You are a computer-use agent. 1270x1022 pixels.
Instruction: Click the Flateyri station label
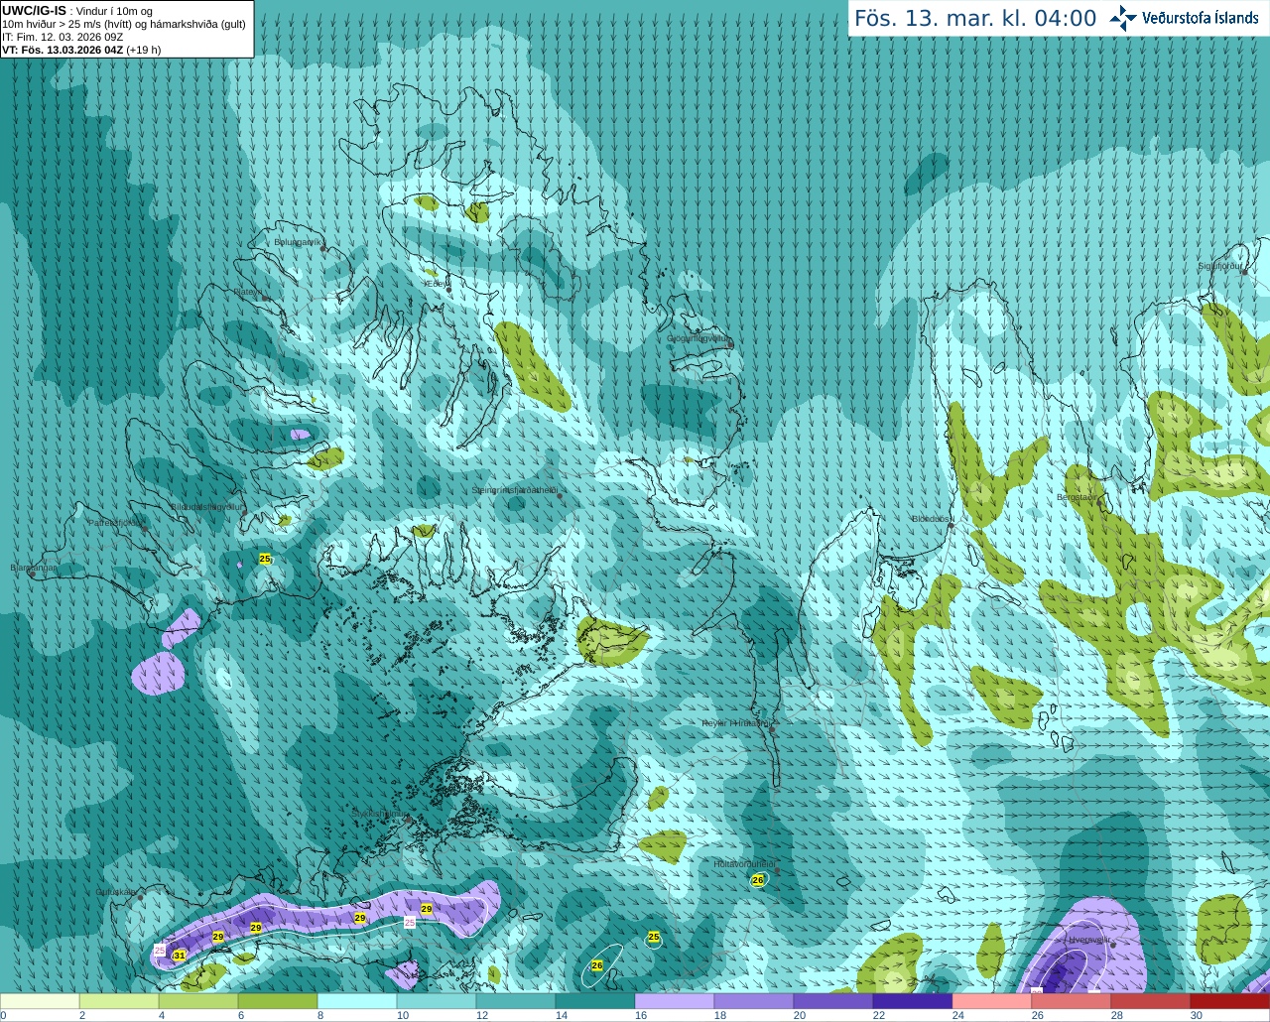tap(248, 292)
